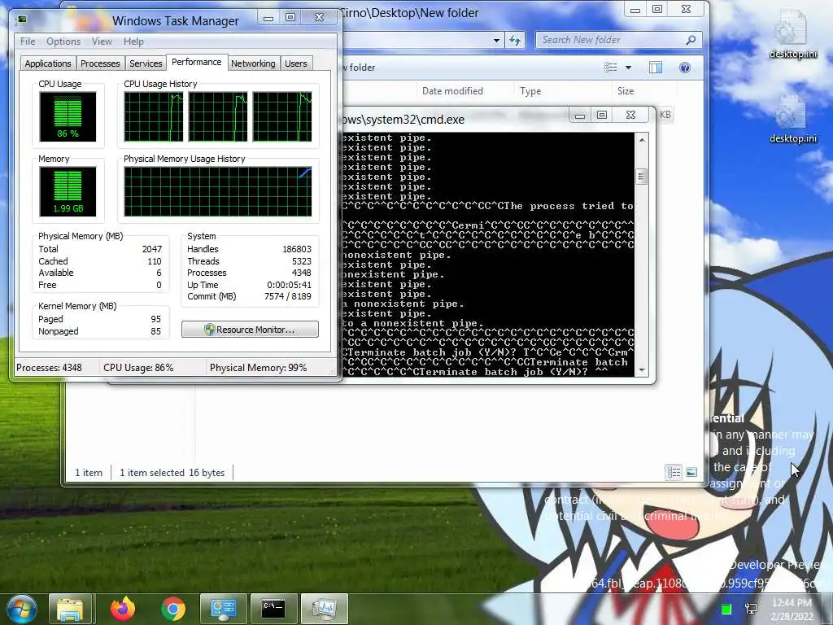833x625 pixels.
Task: Select the lower desktop.ini desktop icon
Action: click(x=792, y=120)
